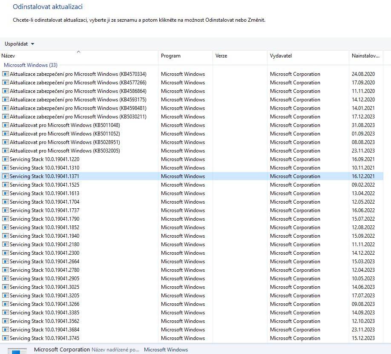Click the install date 11.11.2020
Viewport: 391px width, 354px height.
point(363,91)
